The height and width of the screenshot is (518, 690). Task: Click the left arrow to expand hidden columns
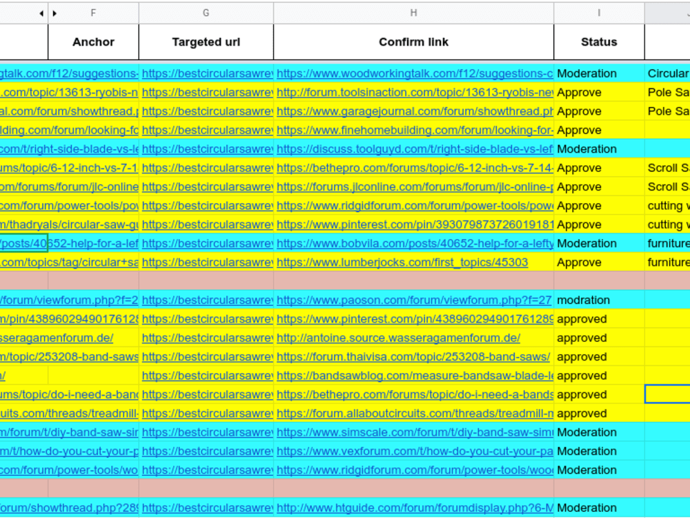tap(41, 13)
